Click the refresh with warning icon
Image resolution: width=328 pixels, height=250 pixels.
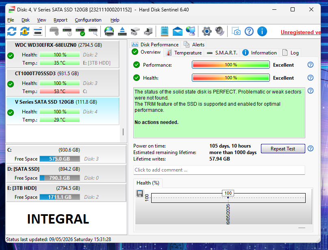coord(25,31)
